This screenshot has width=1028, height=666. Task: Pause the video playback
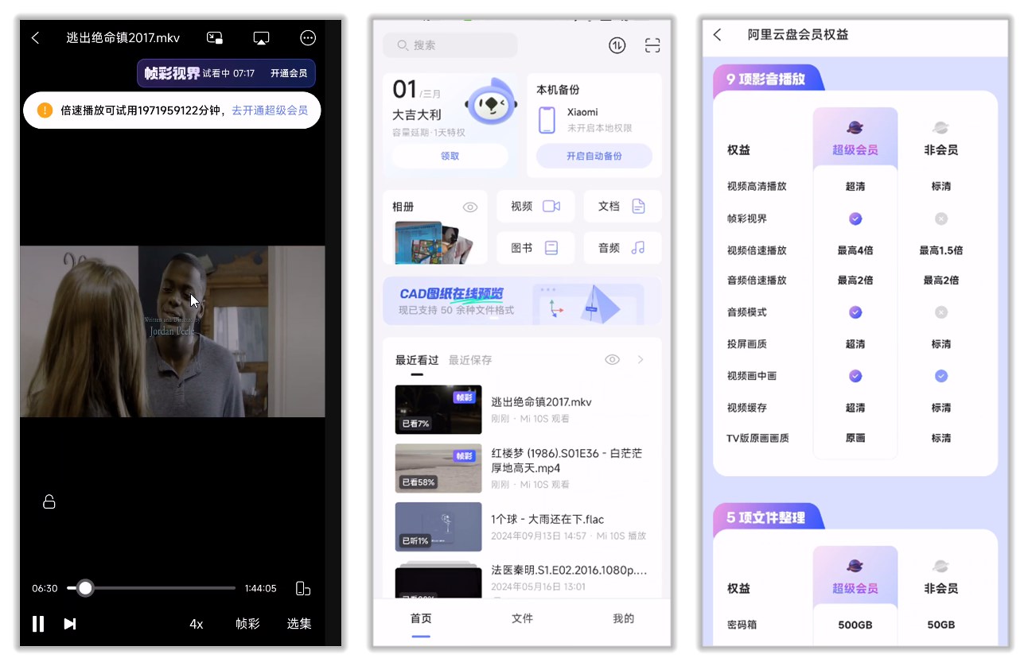(38, 624)
